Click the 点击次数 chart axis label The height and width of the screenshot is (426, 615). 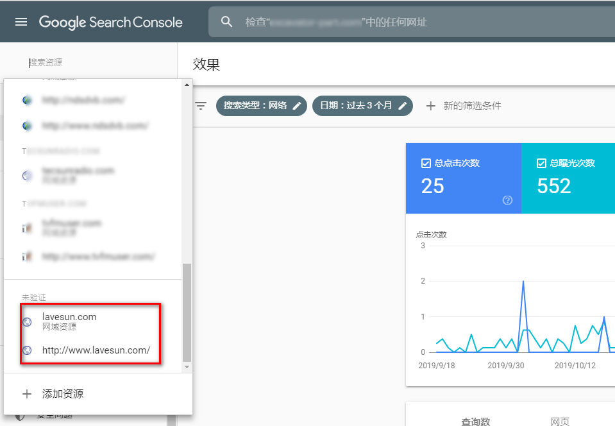click(432, 235)
